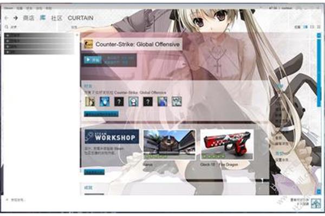Click the browse workshop blue button
Screen dimensions: 325x216
94,172
